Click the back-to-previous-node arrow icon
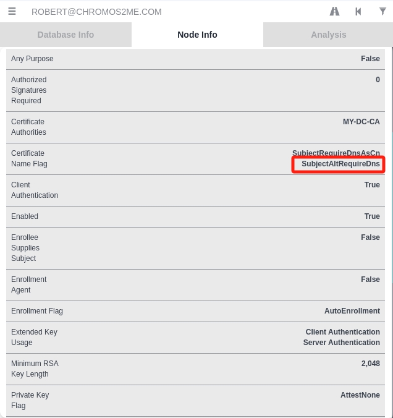393x418 pixels. point(358,12)
